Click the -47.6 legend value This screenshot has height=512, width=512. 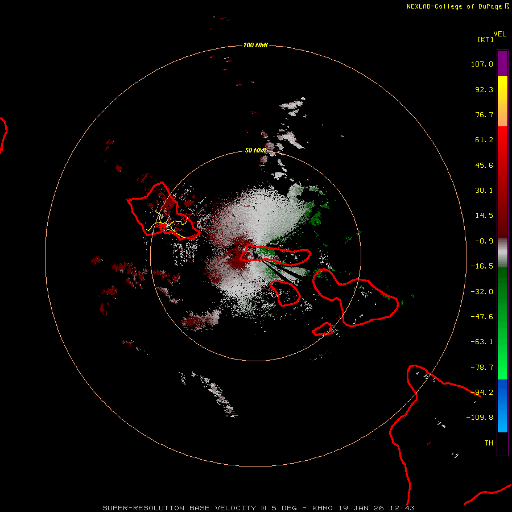482,317
